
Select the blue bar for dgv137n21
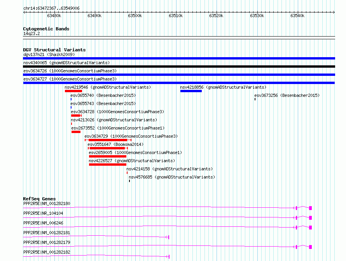tap(179, 58)
